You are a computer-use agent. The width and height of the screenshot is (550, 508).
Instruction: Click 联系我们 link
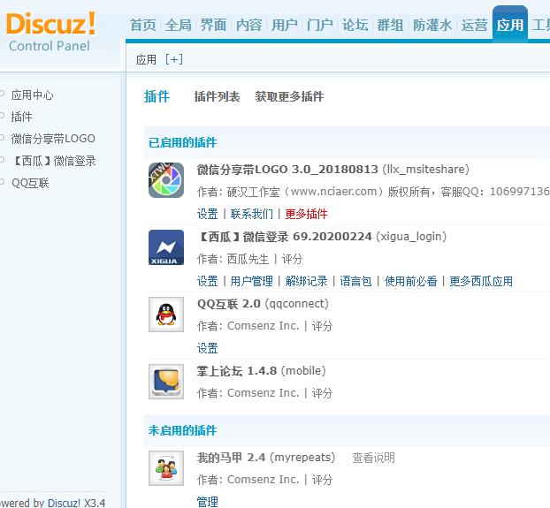(x=251, y=214)
